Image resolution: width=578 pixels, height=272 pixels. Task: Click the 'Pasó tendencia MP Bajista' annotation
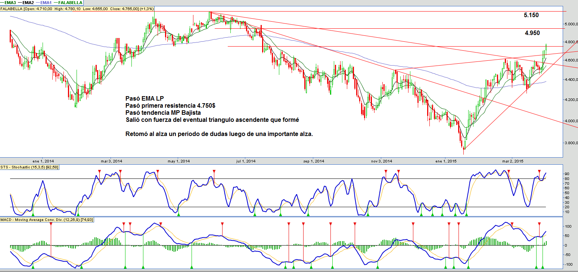(x=163, y=113)
